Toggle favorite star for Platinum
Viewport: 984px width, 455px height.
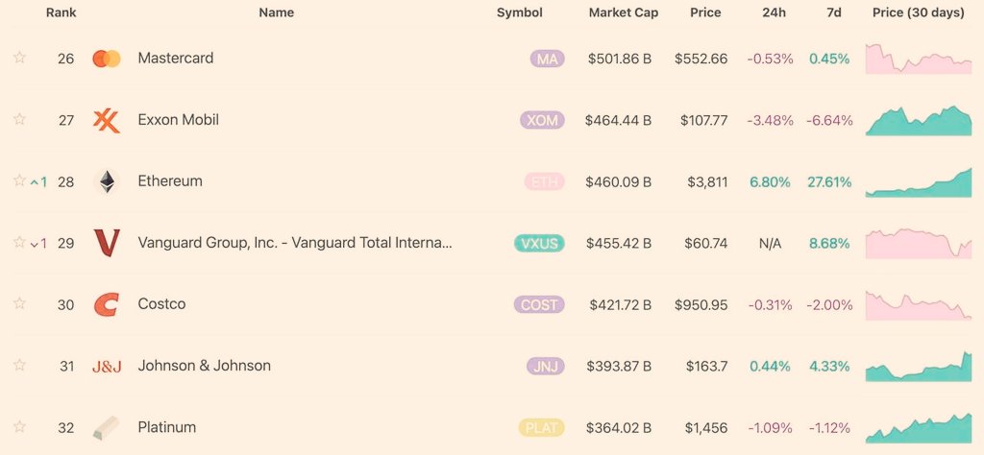pos(19,427)
